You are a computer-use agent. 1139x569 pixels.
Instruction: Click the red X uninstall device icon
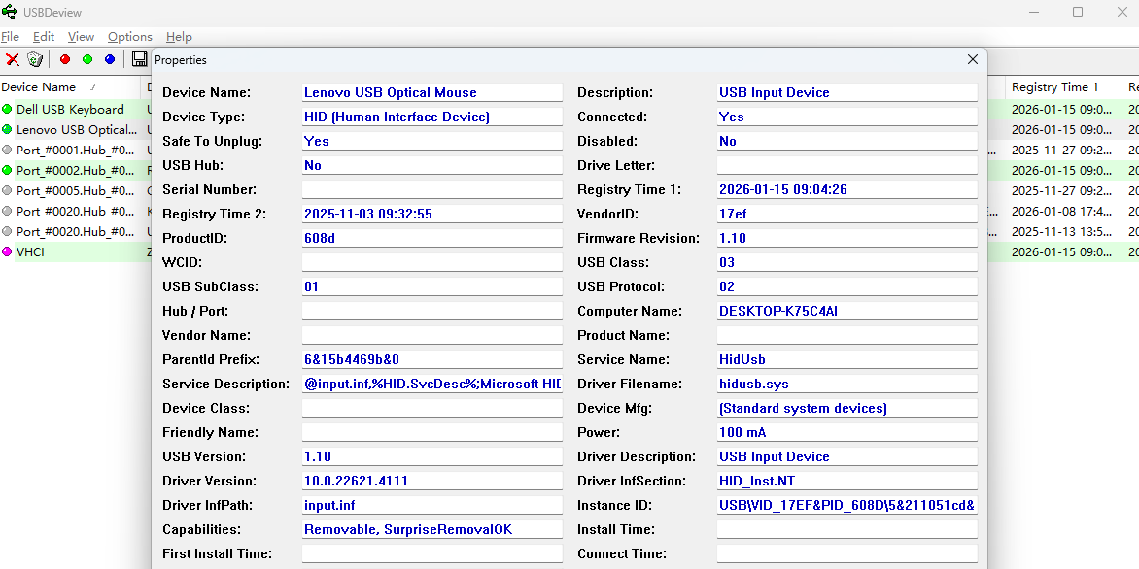(x=13, y=59)
